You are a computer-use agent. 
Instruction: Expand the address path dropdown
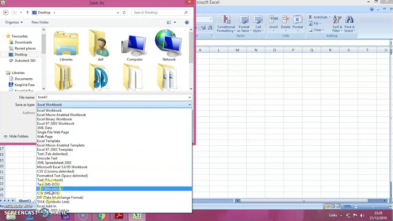point(118,13)
